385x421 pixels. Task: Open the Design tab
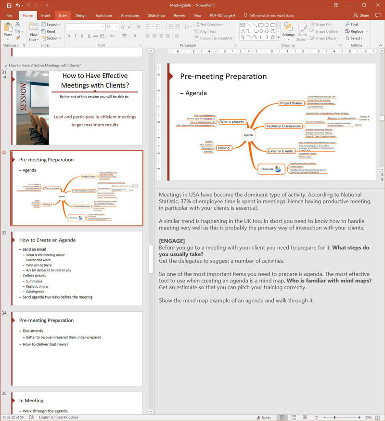coord(81,15)
